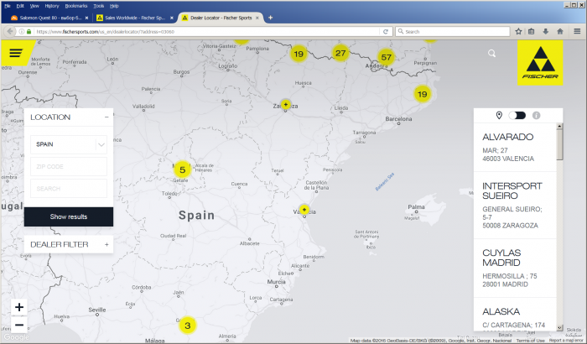Close the Sales Worldwide tab

click(x=172, y=18)
